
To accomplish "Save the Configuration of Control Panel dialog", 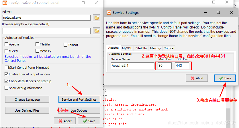I will click(89, 121).
